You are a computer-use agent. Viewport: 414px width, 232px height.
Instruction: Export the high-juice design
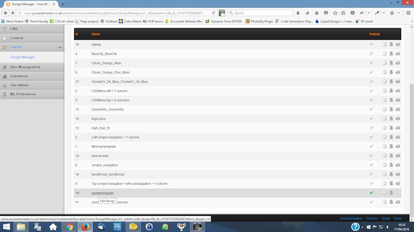coord(391,119)
